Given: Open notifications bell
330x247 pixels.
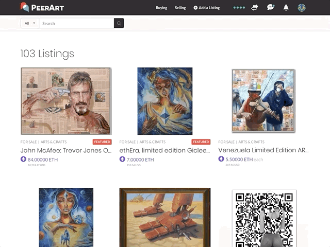Looking at the screenshot, I should [286, 8].
